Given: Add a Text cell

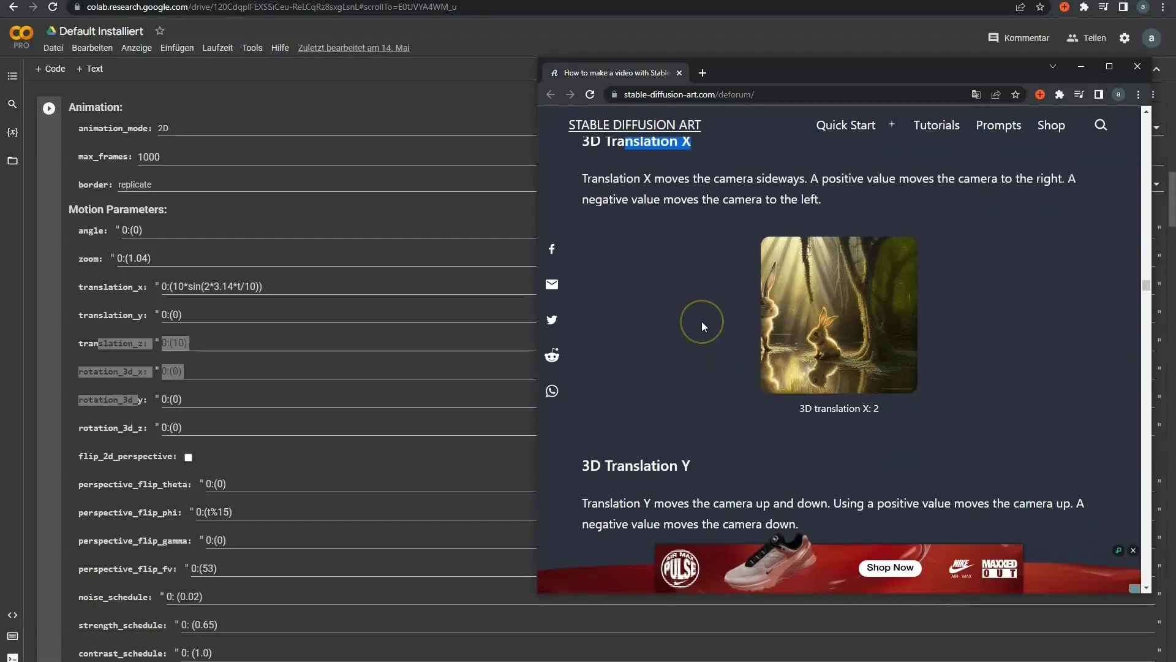Looking at the screenshot, I should 89,69.
